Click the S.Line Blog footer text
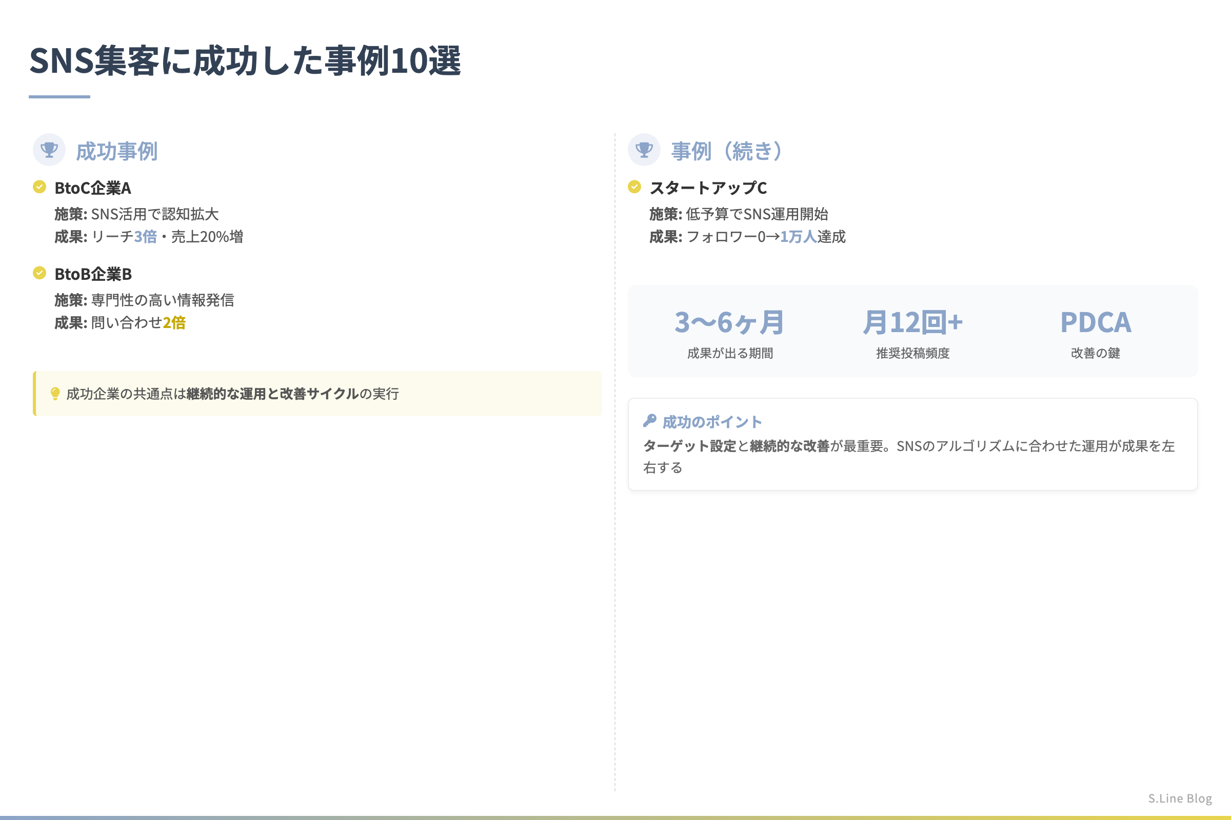 pyautogui.click(x=1180, y=798)
